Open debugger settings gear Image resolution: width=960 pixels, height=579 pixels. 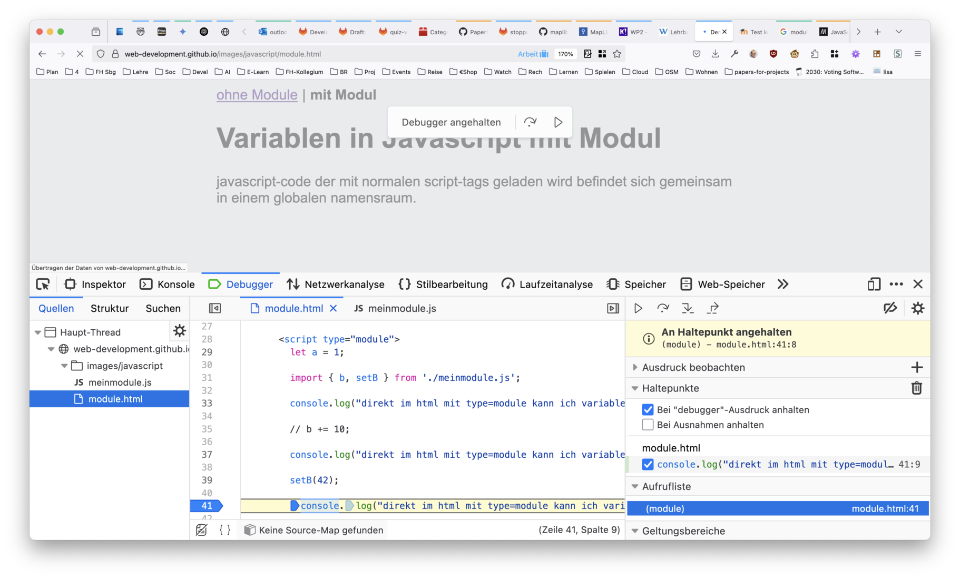tap(918, 309)
